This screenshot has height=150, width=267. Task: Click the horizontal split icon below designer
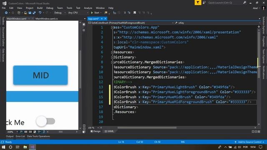[84, 128]
